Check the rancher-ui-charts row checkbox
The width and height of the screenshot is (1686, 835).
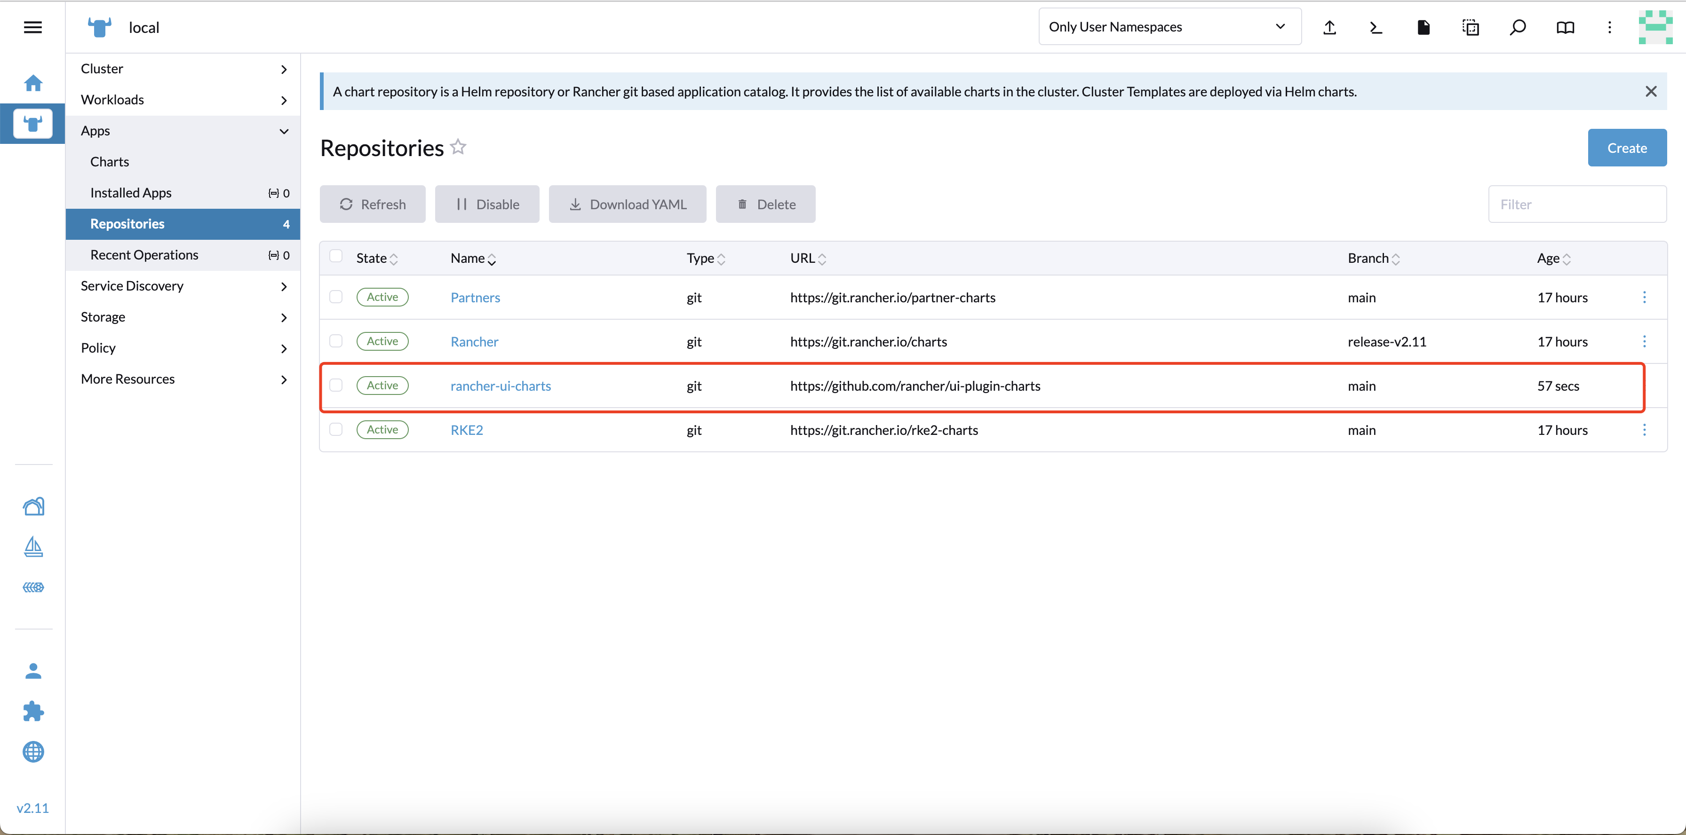(336, 385)
